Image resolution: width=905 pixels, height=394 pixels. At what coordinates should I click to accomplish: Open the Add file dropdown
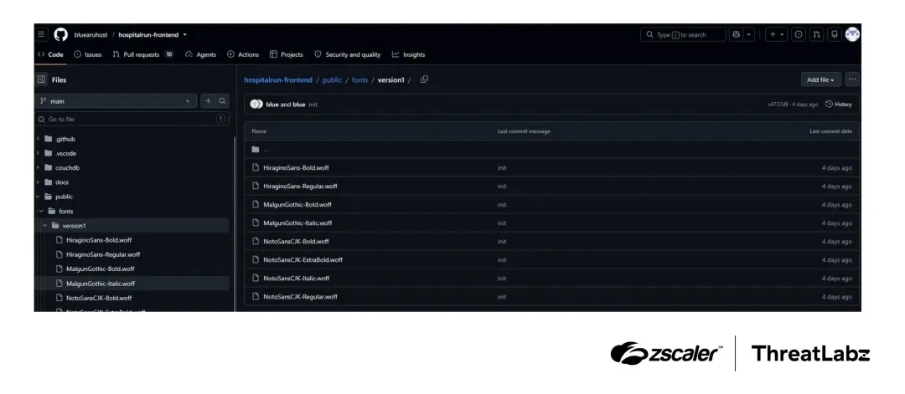click(x=820, y=79)
